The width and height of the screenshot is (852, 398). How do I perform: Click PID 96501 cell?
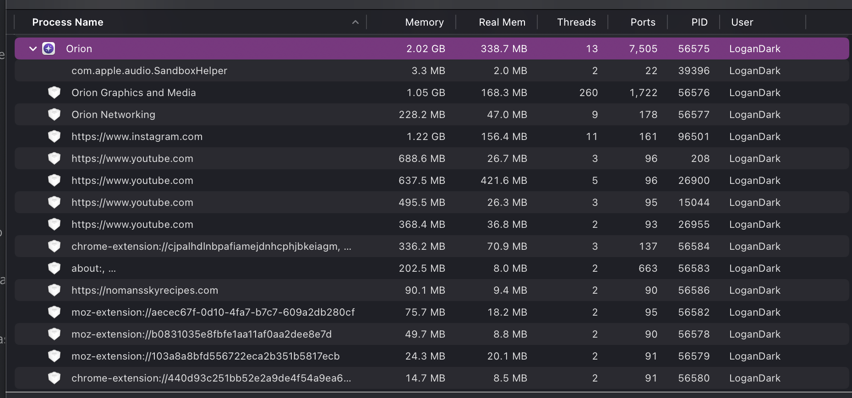point(694,136)
